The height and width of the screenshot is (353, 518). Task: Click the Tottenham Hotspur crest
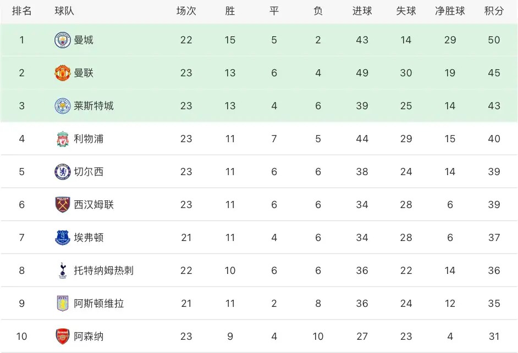click(x=63, y=271)
